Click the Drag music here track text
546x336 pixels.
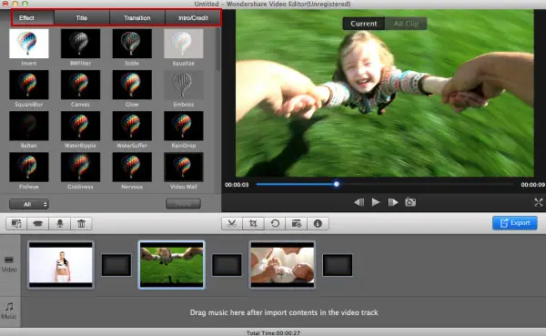tap(284, 312)
